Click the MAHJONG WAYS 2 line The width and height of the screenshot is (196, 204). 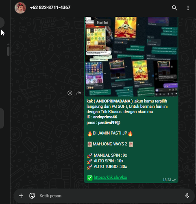[110, 144]
